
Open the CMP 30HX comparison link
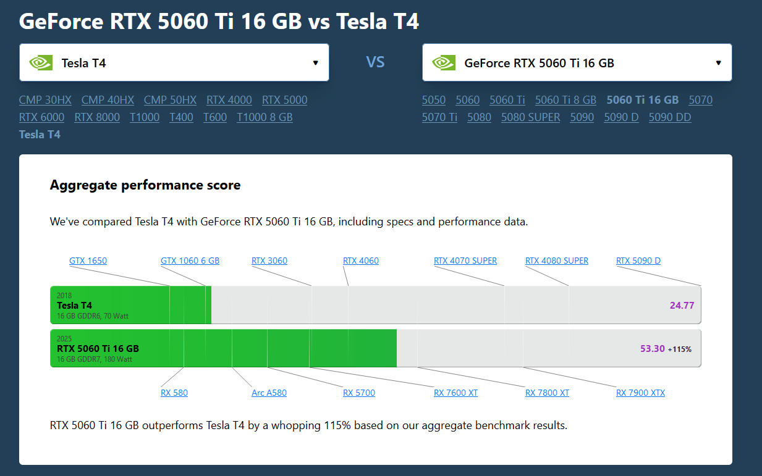pyautogui.click(x=45, y=100)
